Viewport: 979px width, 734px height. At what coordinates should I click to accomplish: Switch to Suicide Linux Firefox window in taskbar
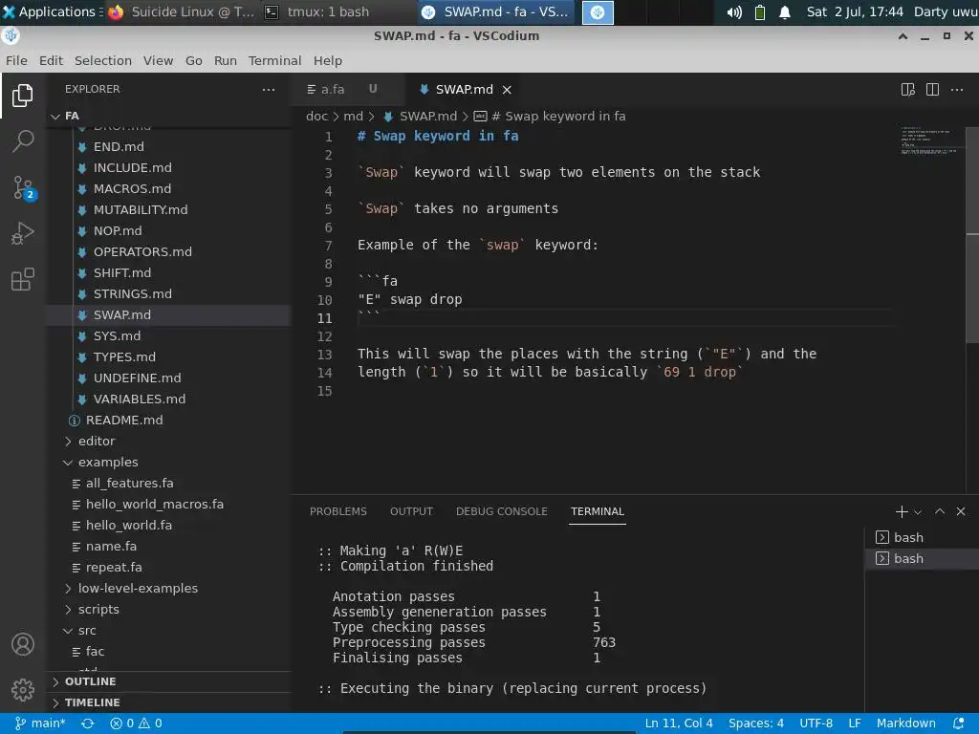click(x=181, y=11)
